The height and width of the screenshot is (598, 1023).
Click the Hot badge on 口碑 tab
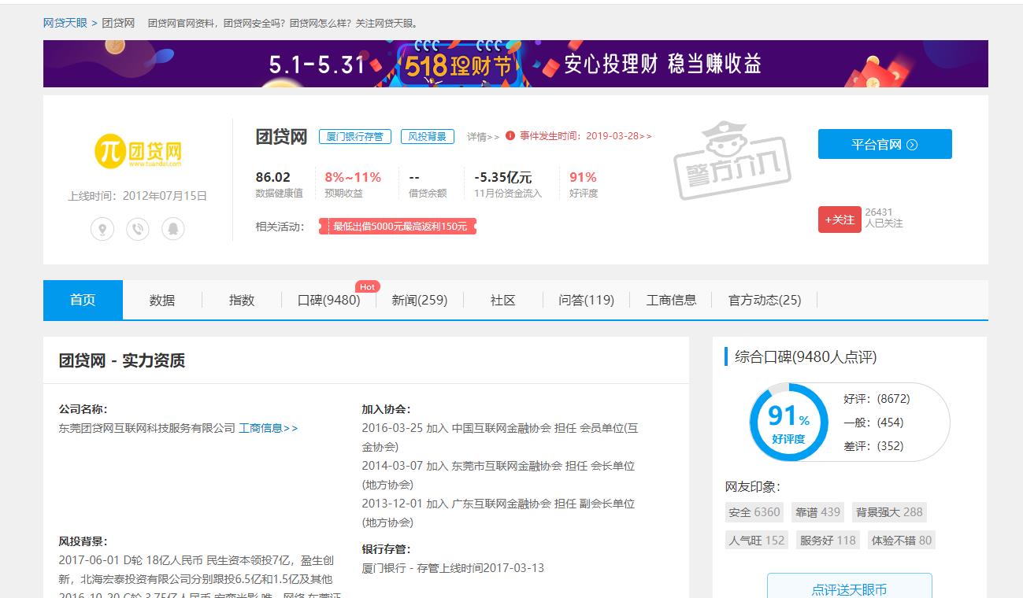click(x=367, y=286)
